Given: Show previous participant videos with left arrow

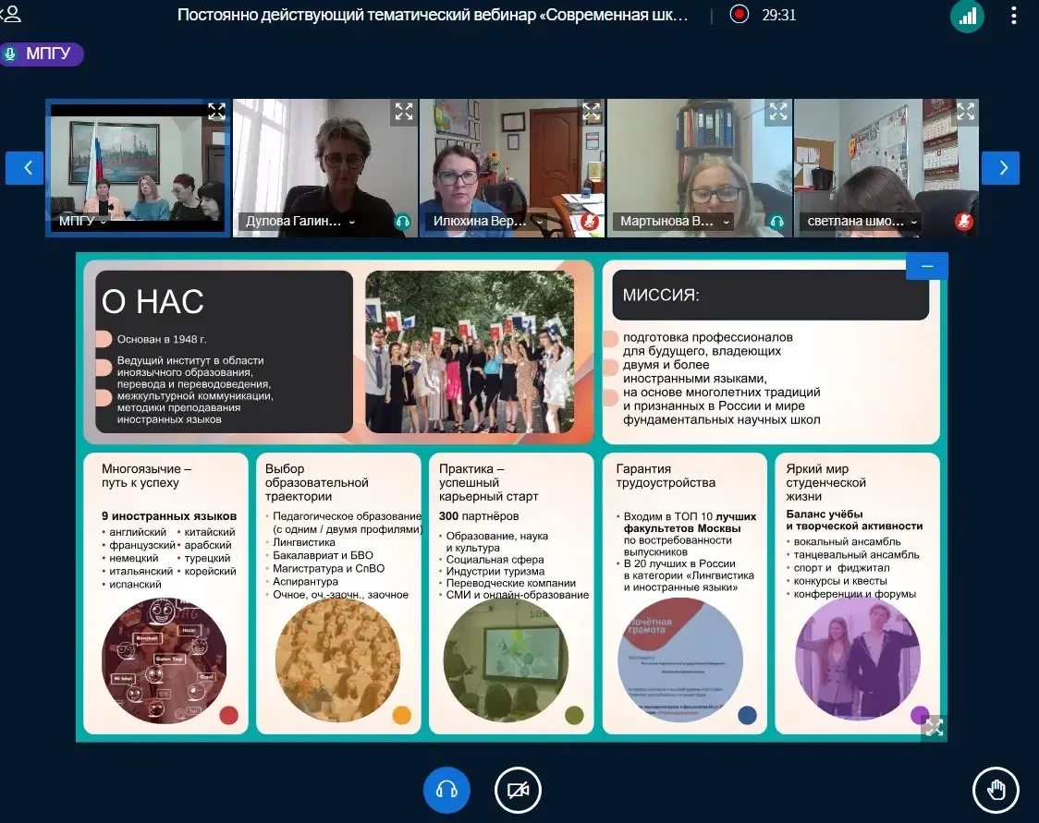Looking at the screenshot, I should [x=25, y=168].
